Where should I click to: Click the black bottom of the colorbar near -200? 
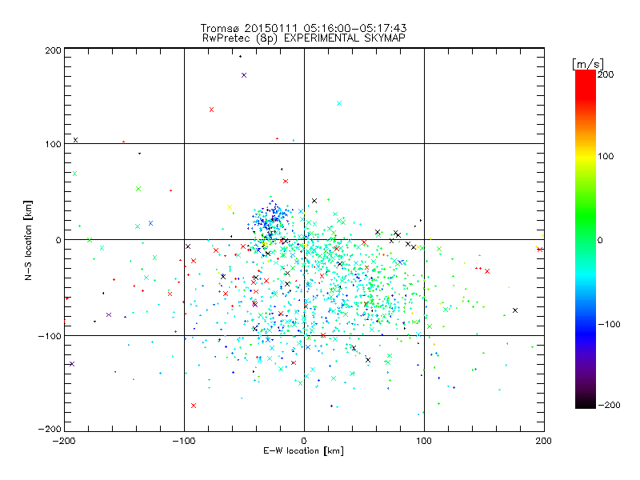(x=586, y=402)
